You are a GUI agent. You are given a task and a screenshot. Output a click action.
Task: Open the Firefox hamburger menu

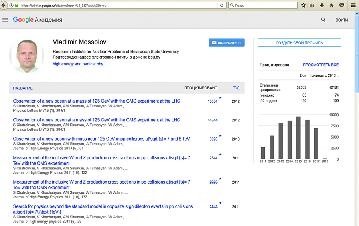pos(353,5)
